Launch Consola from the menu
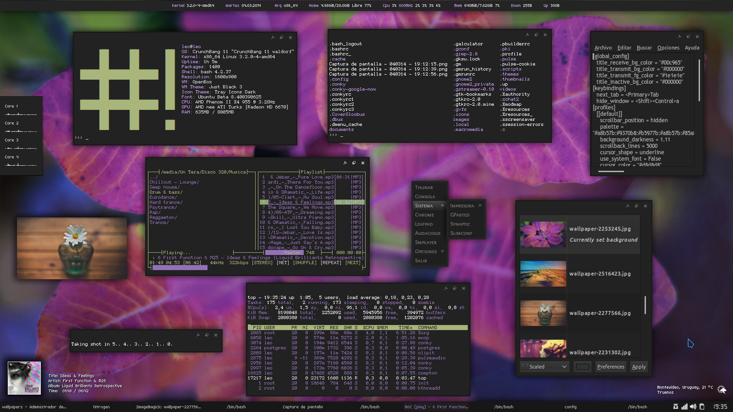Image resolution: width=733 pixels, height=412 pixels. (x=430, y=196)
